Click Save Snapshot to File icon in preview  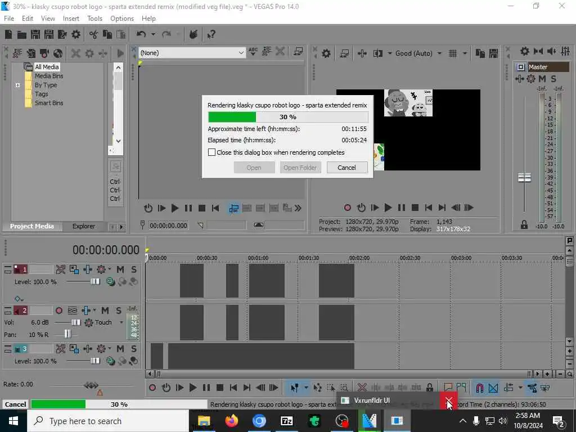coord(493,53)
